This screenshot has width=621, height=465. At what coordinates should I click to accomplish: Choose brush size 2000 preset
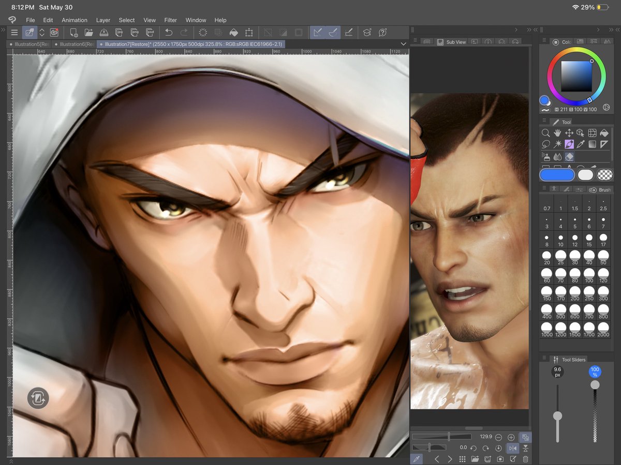603,329
